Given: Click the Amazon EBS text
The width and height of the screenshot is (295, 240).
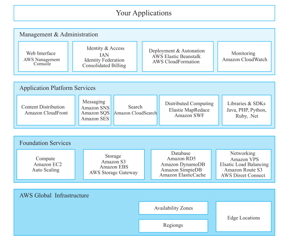Looking at the screenshot, I should [114, 167].
